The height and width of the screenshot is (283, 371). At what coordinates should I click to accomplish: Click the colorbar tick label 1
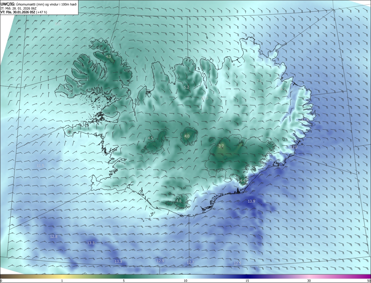point(62,281)
